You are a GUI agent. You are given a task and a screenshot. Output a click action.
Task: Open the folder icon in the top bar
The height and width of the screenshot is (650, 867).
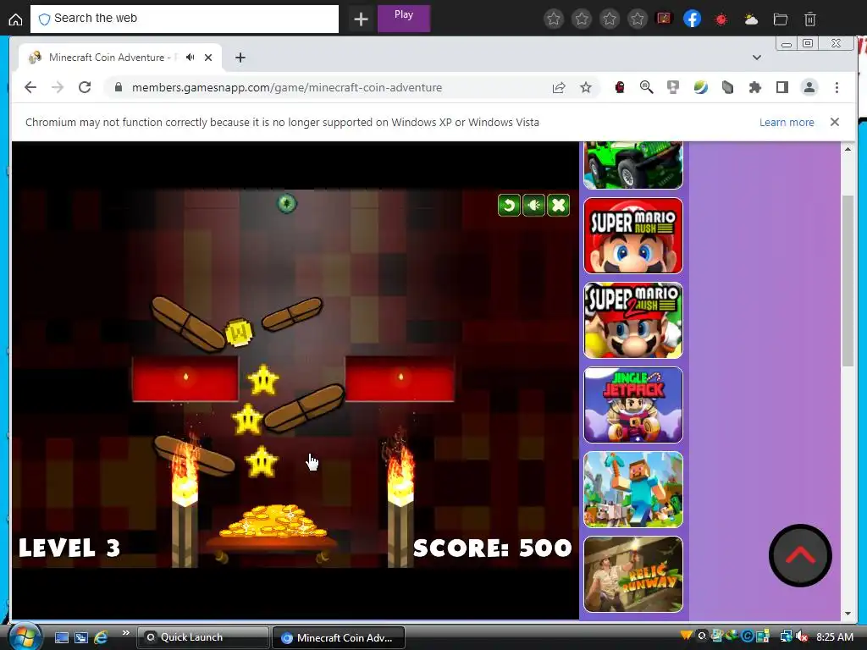[x=780, y=19]
